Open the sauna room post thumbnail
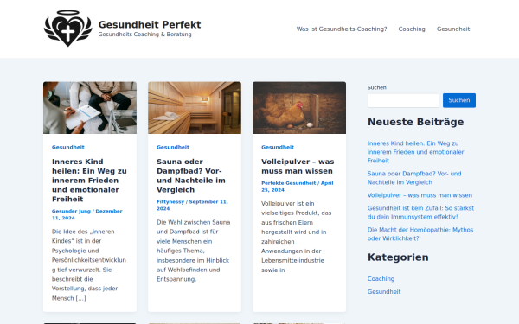Screen dimensions: 519x324 (195, 108)
